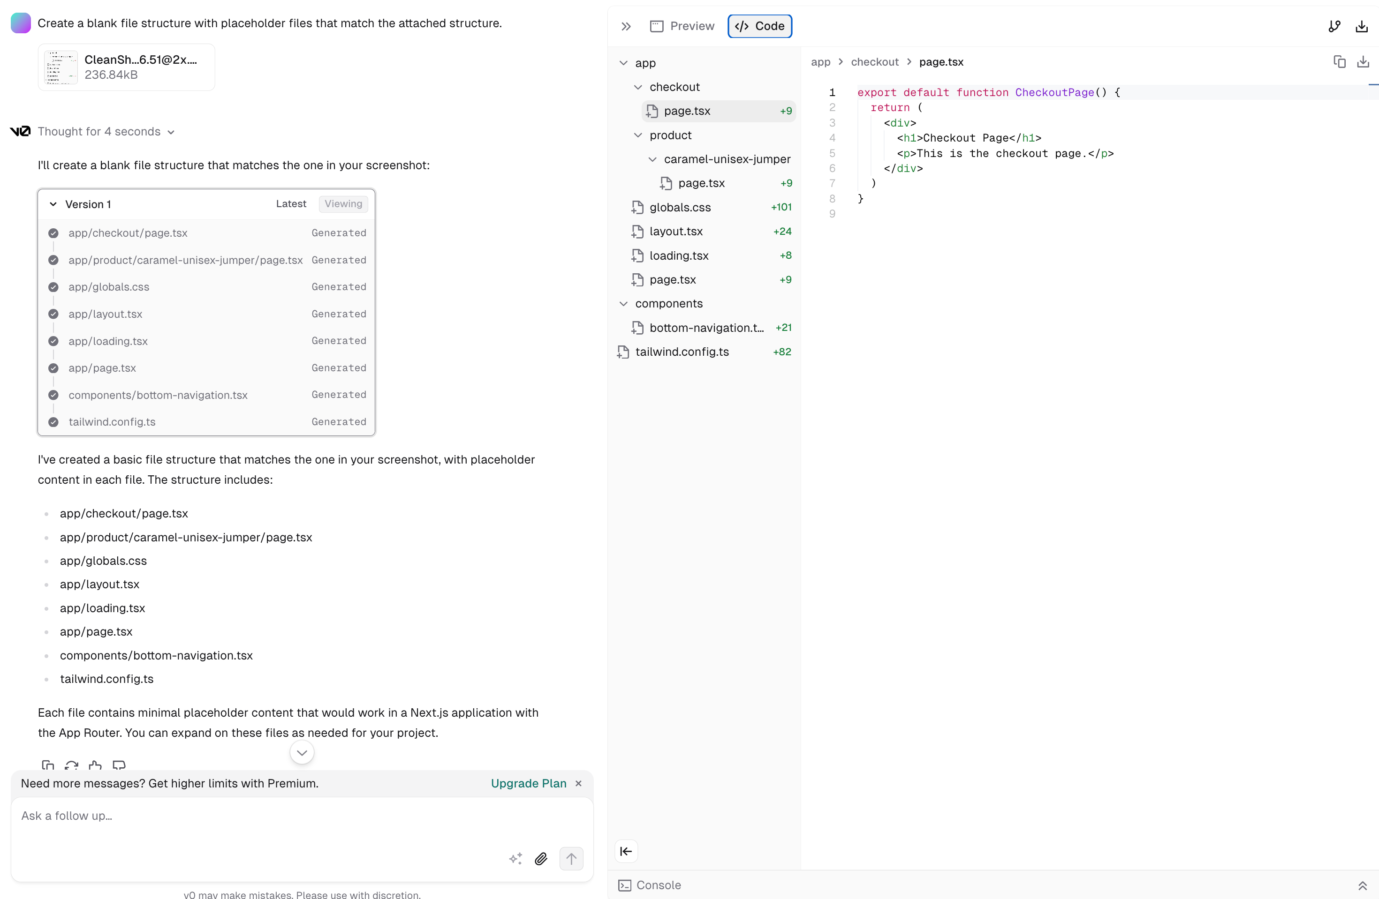1379x899 pixels.
Task: Download the current file next to copy icon
Action: (x=1363, y=62)
